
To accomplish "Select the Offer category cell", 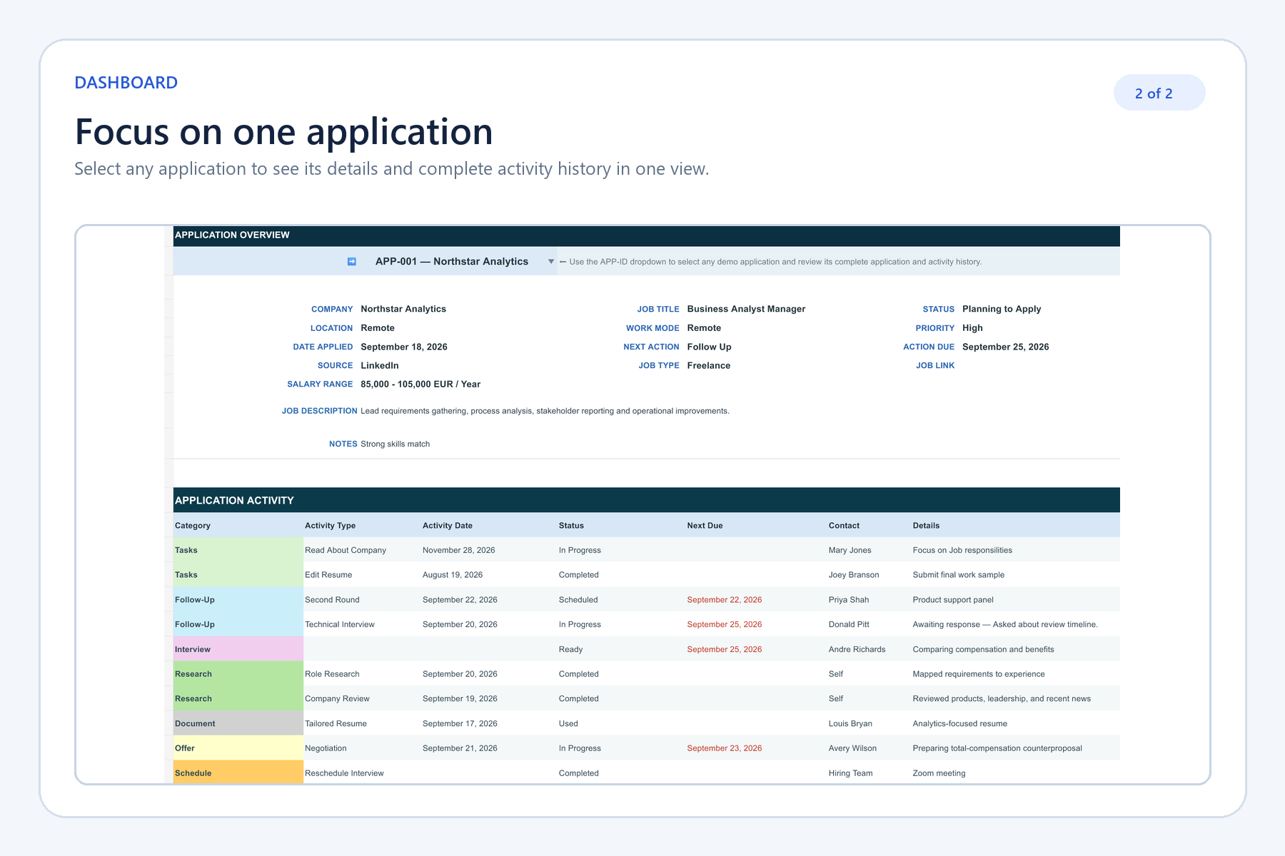I will coord(238,748).
